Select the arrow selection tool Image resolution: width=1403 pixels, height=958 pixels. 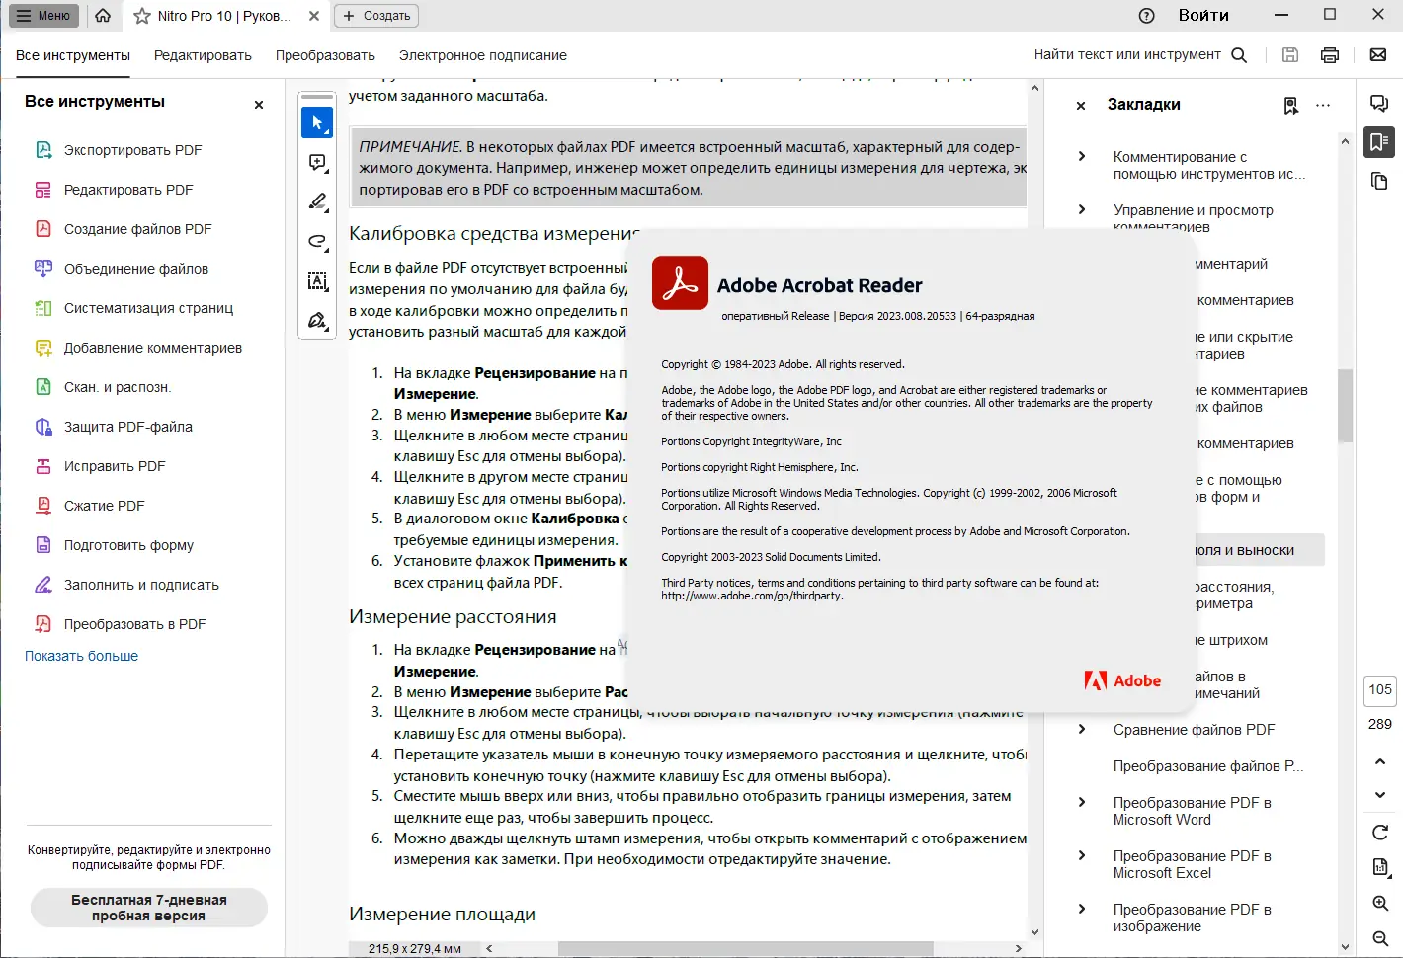(317, 122)
